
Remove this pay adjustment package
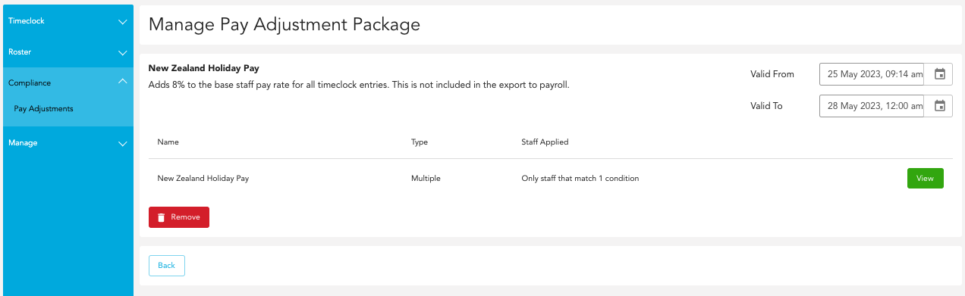pos(179,217)
